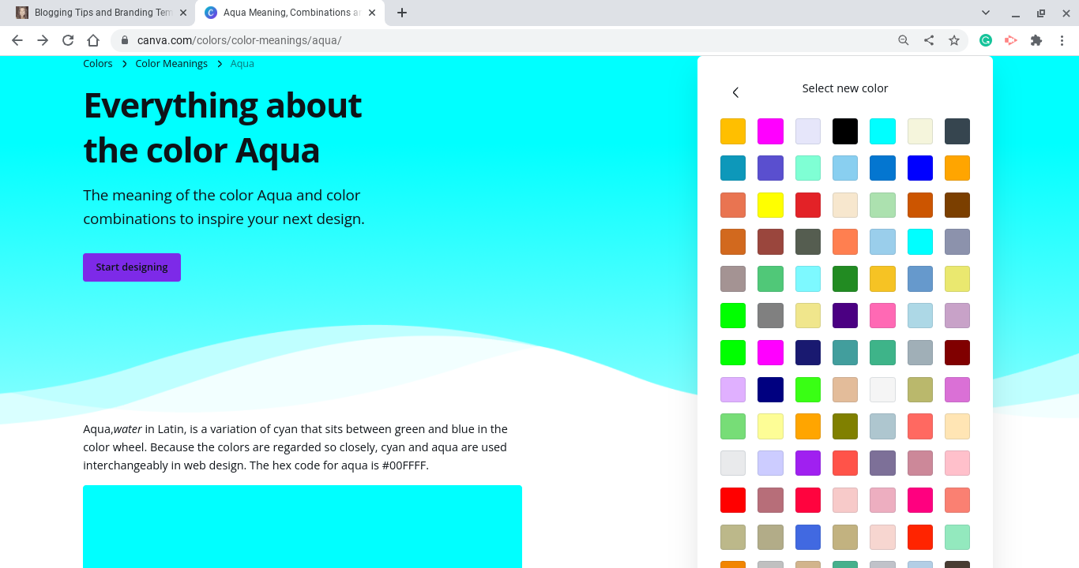Click the 'Everything about the color Aqua' heading
The height and width of the screenshot is (568, 1079).
(223, 127)
